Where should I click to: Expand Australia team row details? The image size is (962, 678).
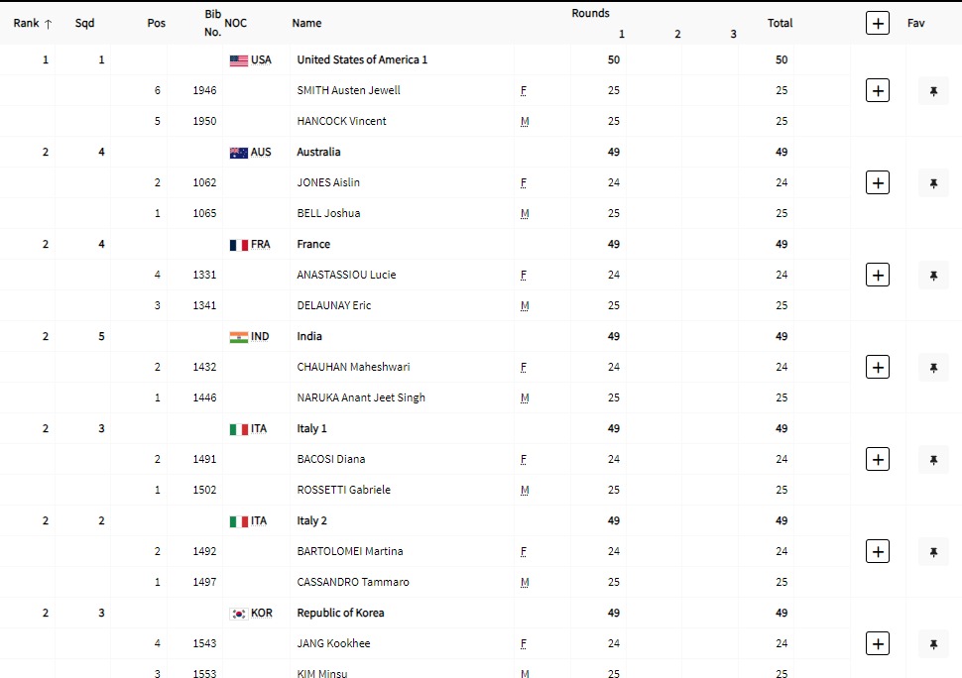pyautogui.click(x=877, y=182)
